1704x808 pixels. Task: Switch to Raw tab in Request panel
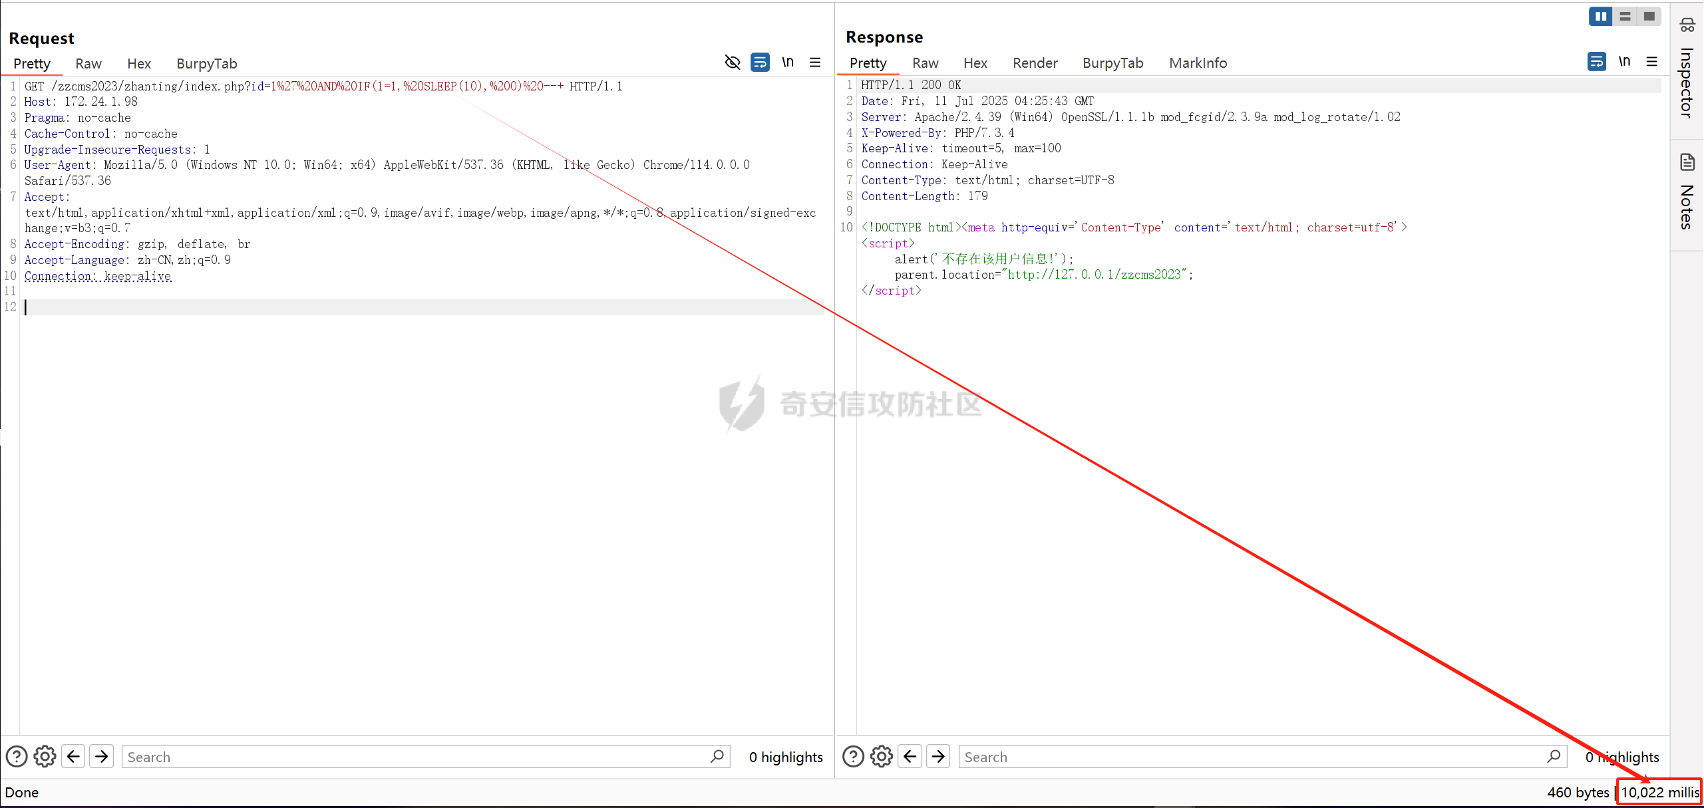[88, 64]
